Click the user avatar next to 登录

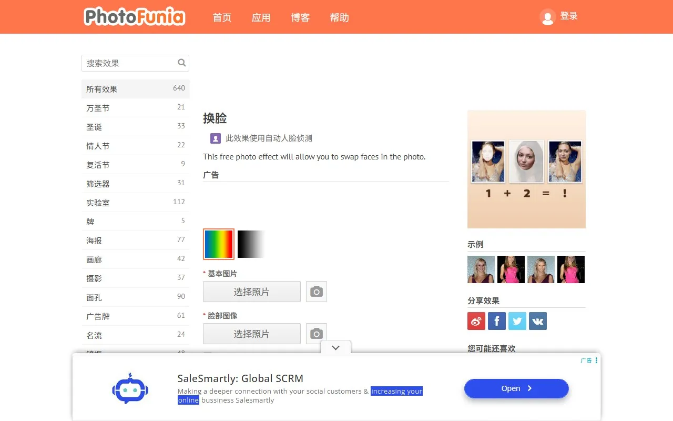(547, 17)
